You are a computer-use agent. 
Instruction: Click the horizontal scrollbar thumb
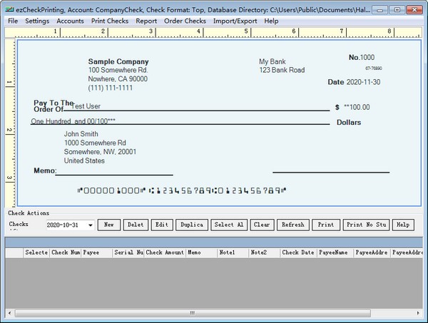click(193, 313)
